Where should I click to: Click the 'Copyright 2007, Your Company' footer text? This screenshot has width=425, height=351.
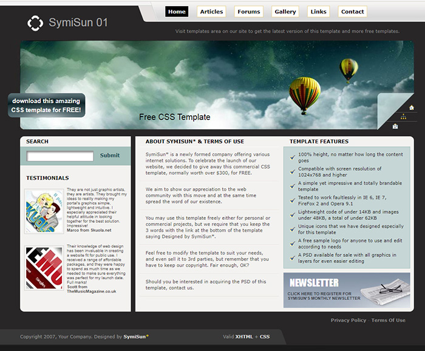(56, 336)
